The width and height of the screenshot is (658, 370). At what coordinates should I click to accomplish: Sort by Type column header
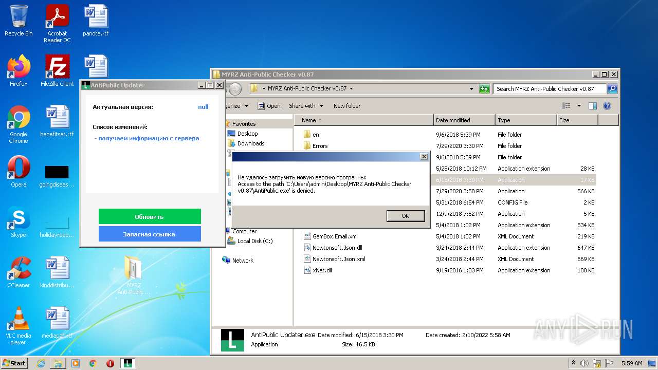coord(526,120)
